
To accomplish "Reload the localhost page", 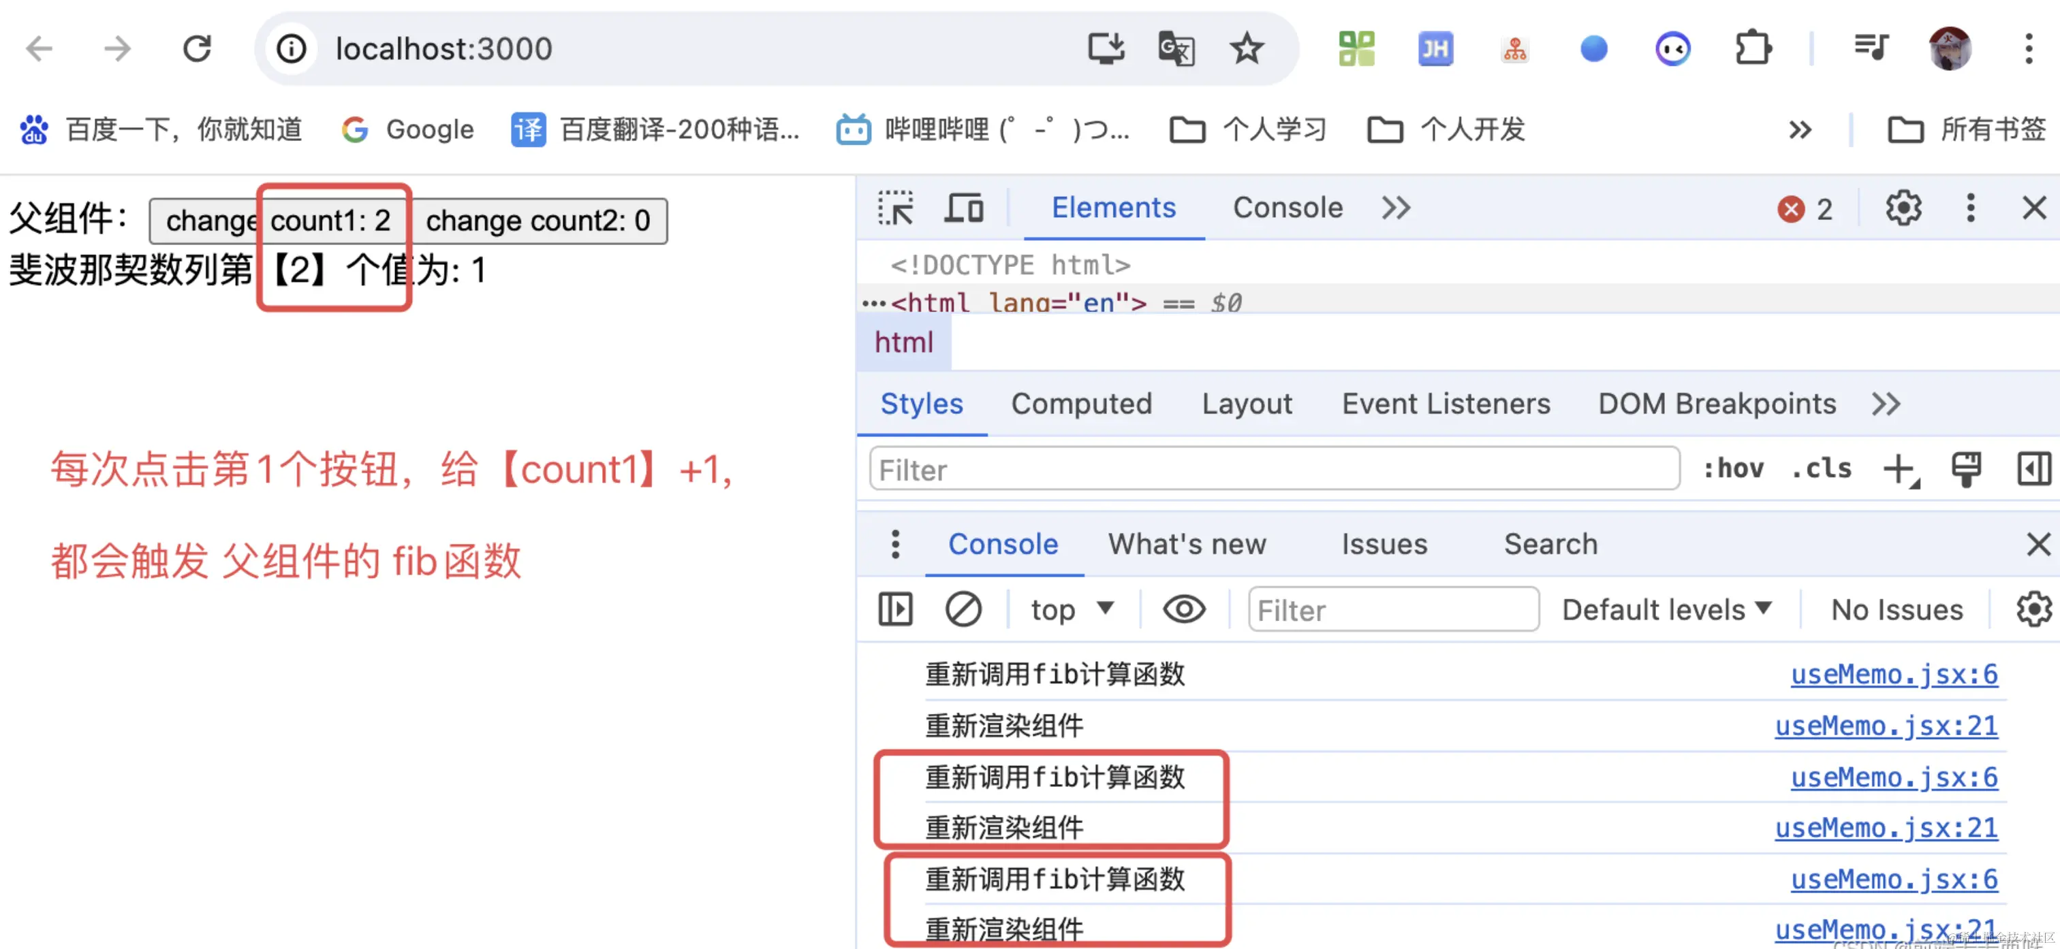I will point(197,49).
